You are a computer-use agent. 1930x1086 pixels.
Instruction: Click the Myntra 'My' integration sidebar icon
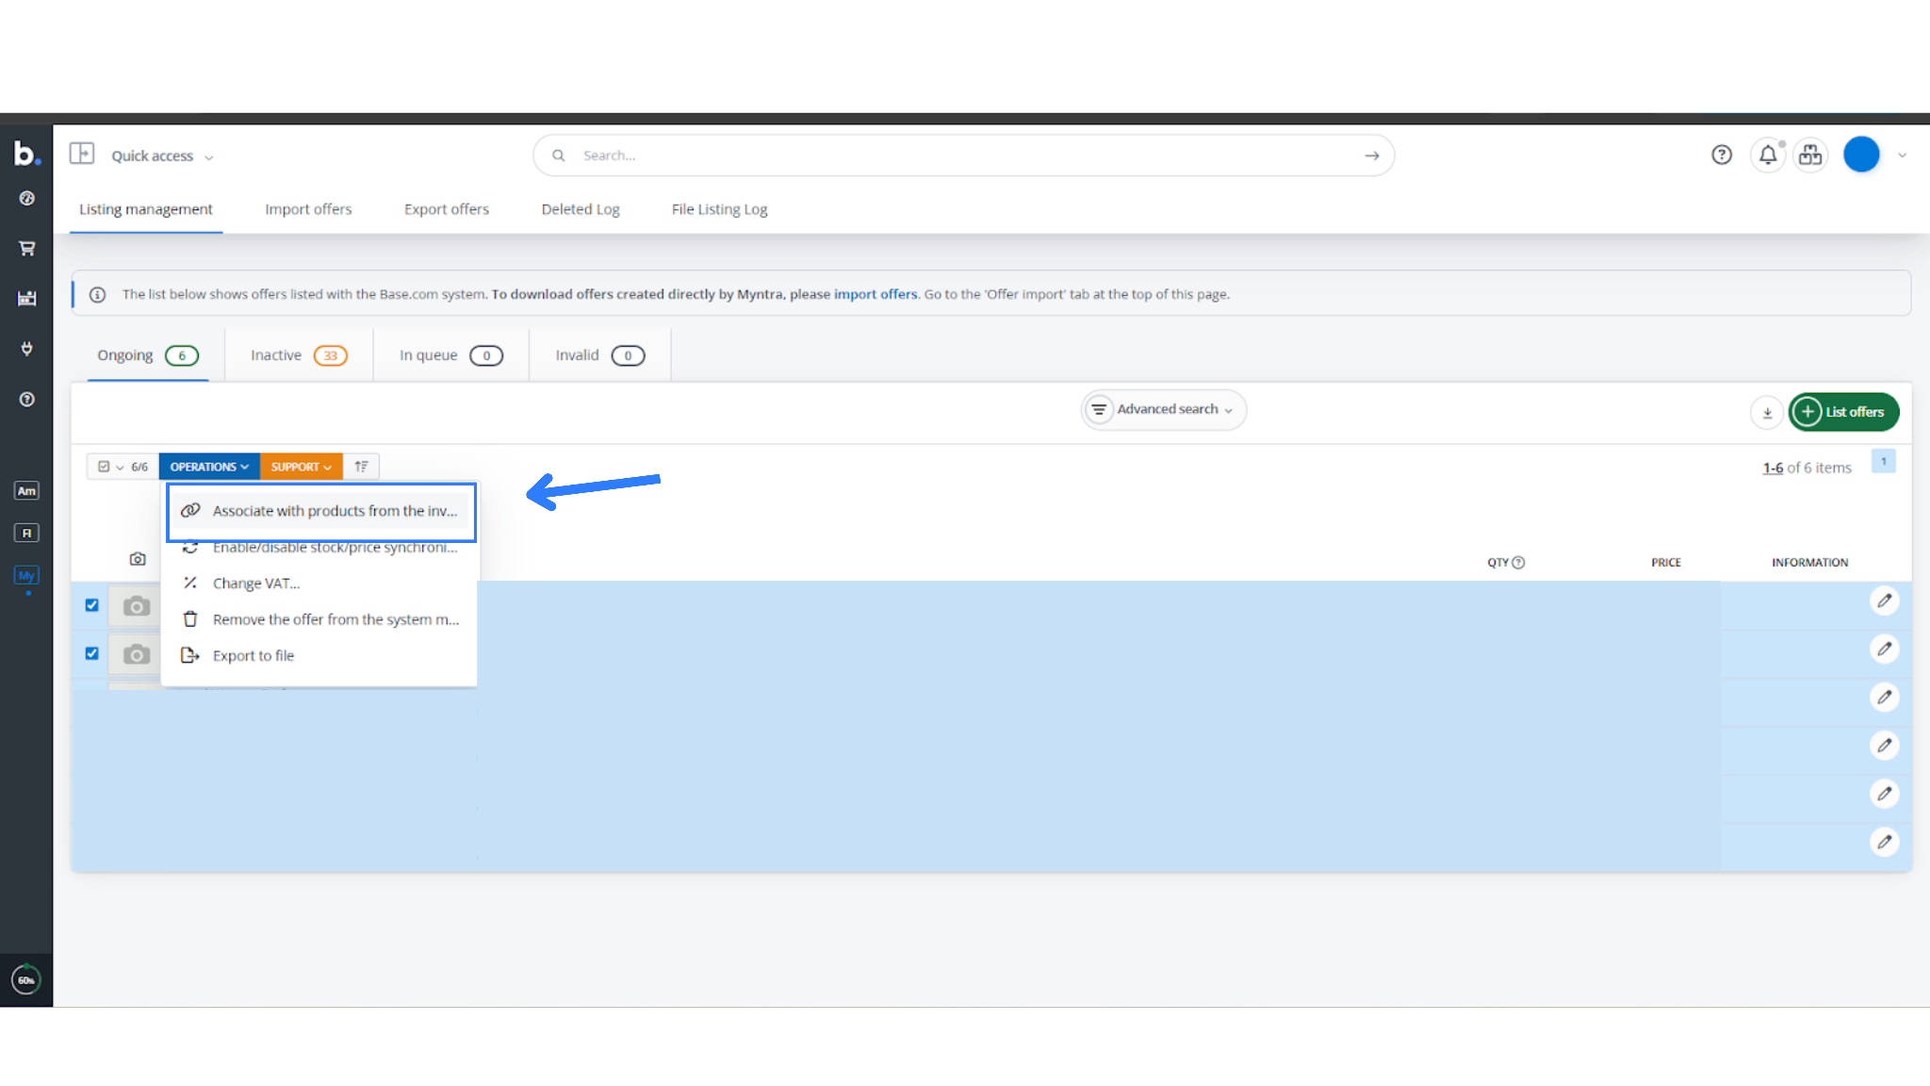[x=26, y=576]
